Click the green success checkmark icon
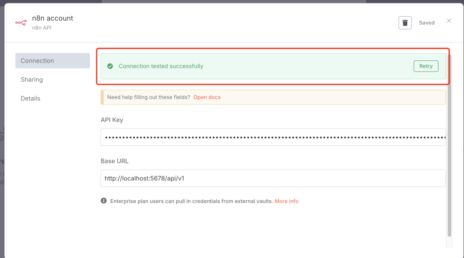The width and height of the screenshot is (464, 258). tap(110, 66)
